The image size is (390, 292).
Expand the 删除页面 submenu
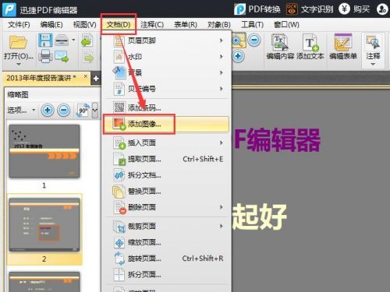coord(166,207)
